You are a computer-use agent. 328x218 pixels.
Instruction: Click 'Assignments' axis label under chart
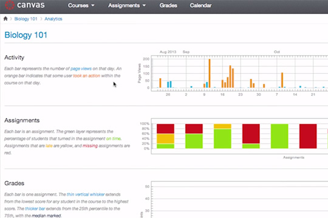(x=294, y=157)
